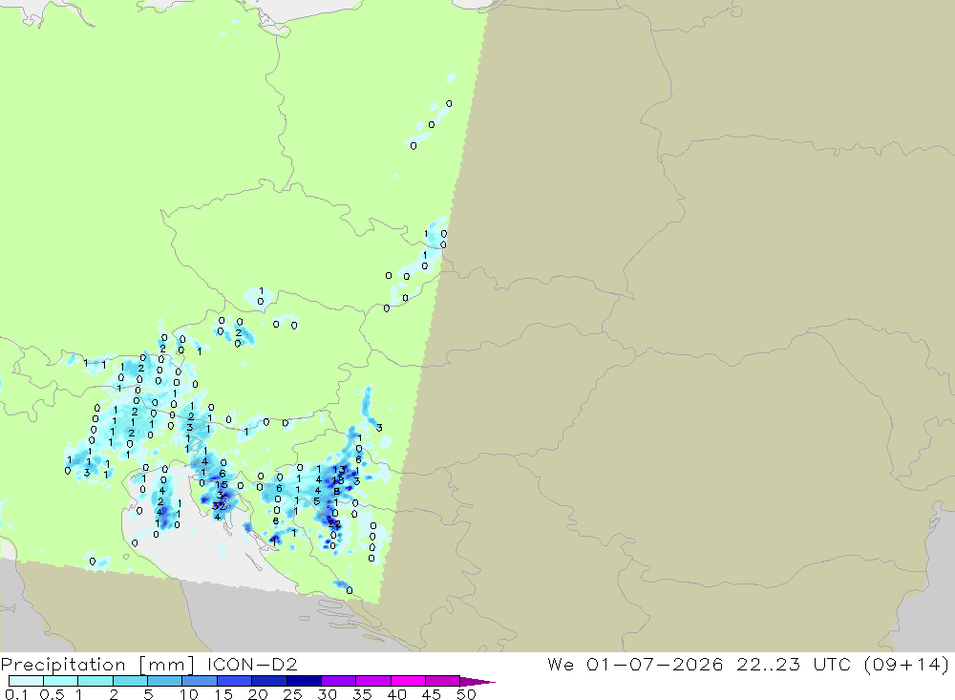Click the legend label '10'
955x700 pixels.
[x=189, y=694]
